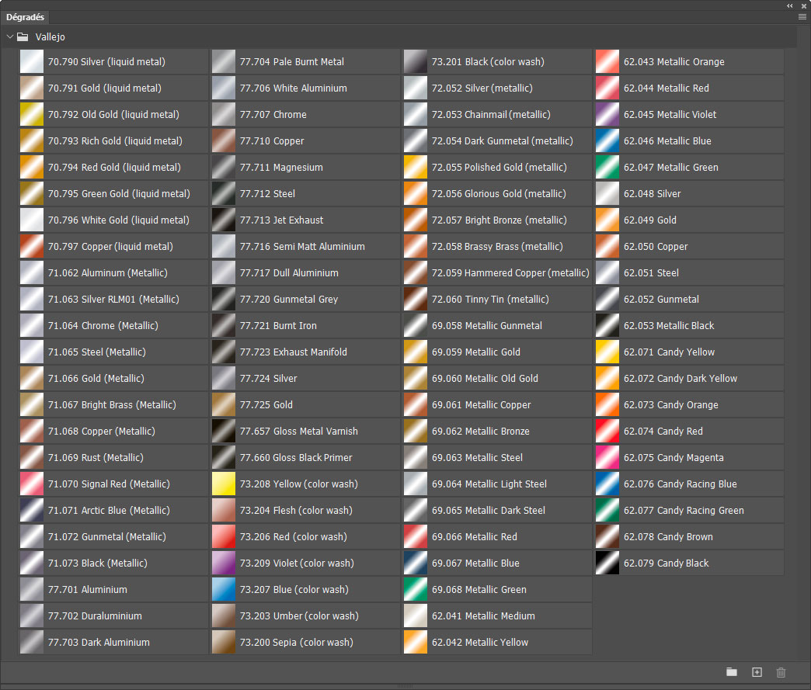
Task: Pick the 73.208 Yellow (color wash) gradient
Action: click(x=224, y=484)
